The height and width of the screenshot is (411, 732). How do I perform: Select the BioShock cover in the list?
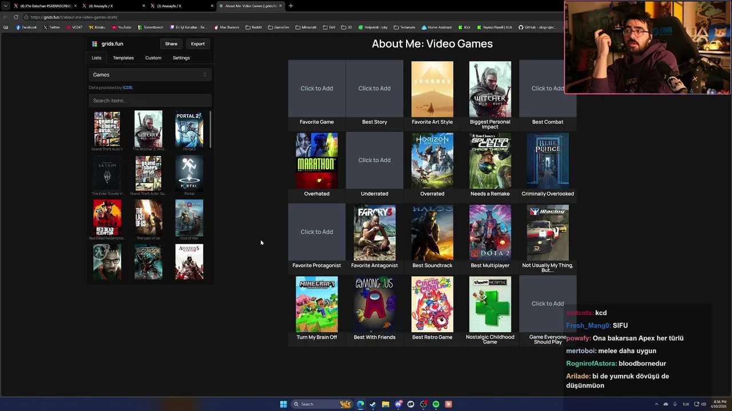[148, 263]
